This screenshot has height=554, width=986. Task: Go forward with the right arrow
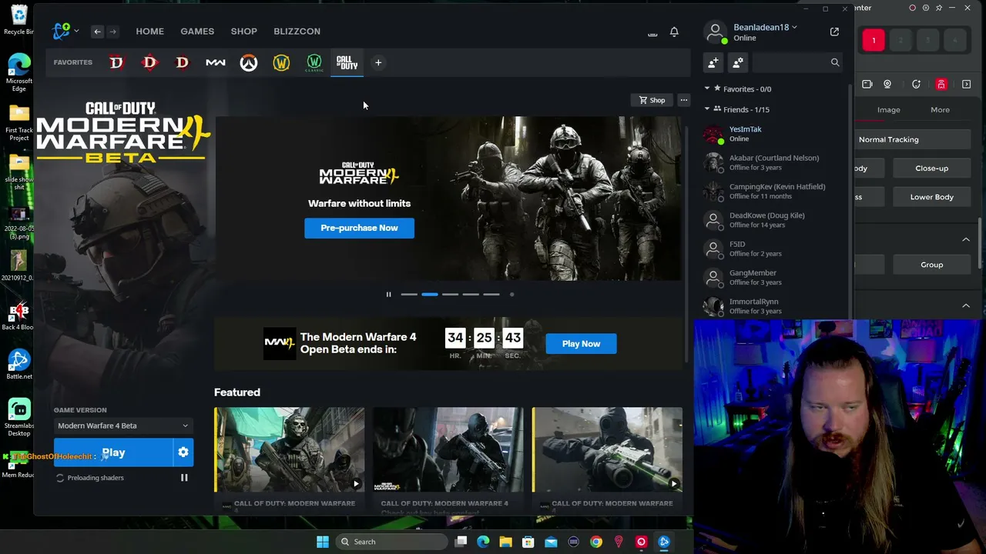(112, 32)
